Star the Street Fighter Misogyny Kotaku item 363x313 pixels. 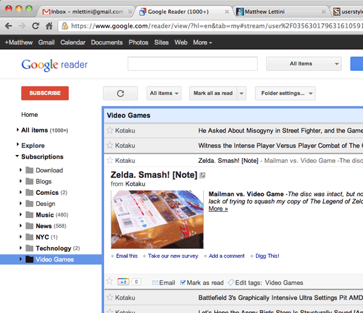pos(110,130)
